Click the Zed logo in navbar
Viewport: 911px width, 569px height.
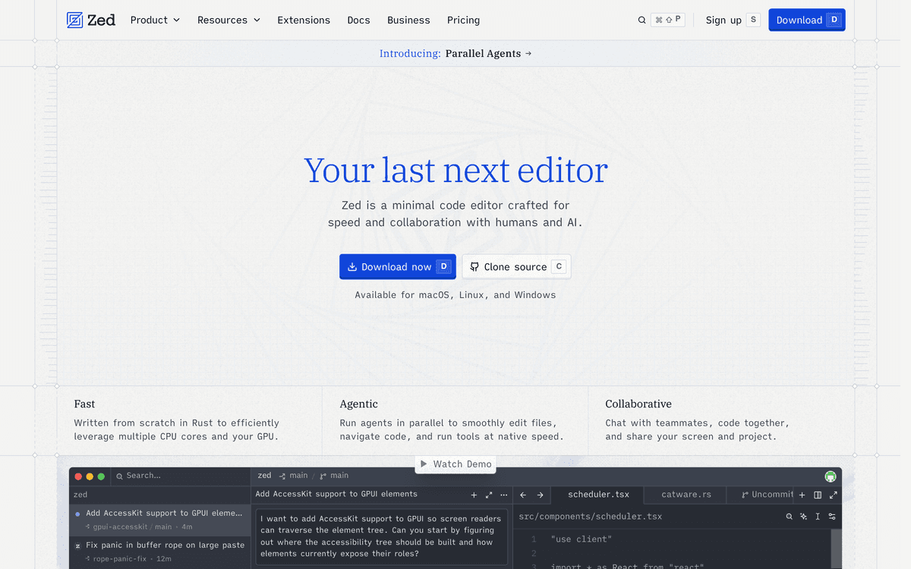[x=91, y=20]
